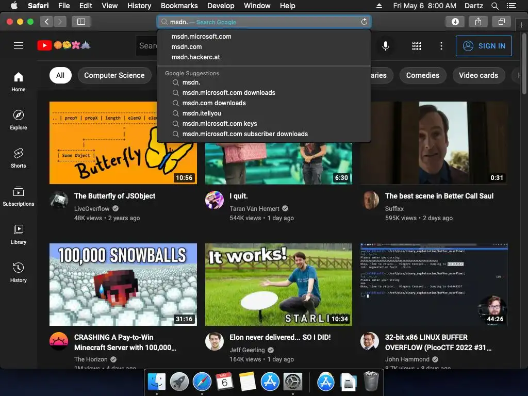Select Google suggestion 'msdn.'
Screen dimensions: 528x396
264,82
